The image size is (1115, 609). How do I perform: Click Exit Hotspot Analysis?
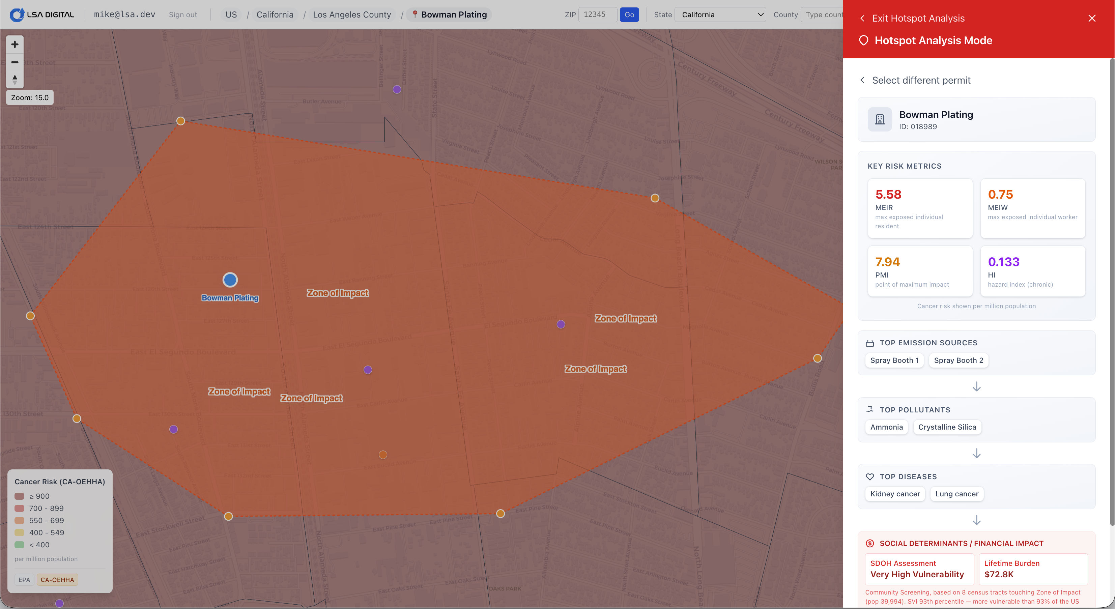point(918,18)
